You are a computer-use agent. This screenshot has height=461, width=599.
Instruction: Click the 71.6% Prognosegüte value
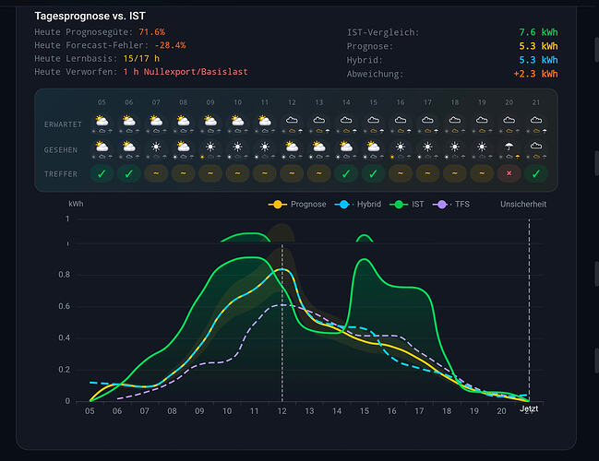click(151, 32)
